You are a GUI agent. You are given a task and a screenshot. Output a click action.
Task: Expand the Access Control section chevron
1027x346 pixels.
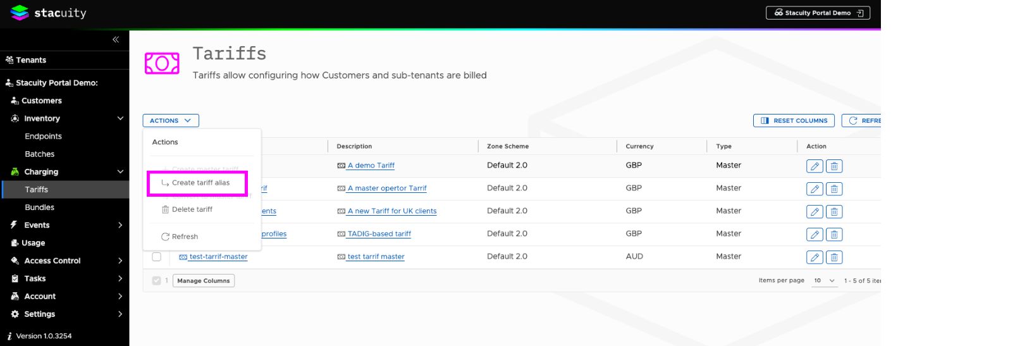[x=120, y=261]
